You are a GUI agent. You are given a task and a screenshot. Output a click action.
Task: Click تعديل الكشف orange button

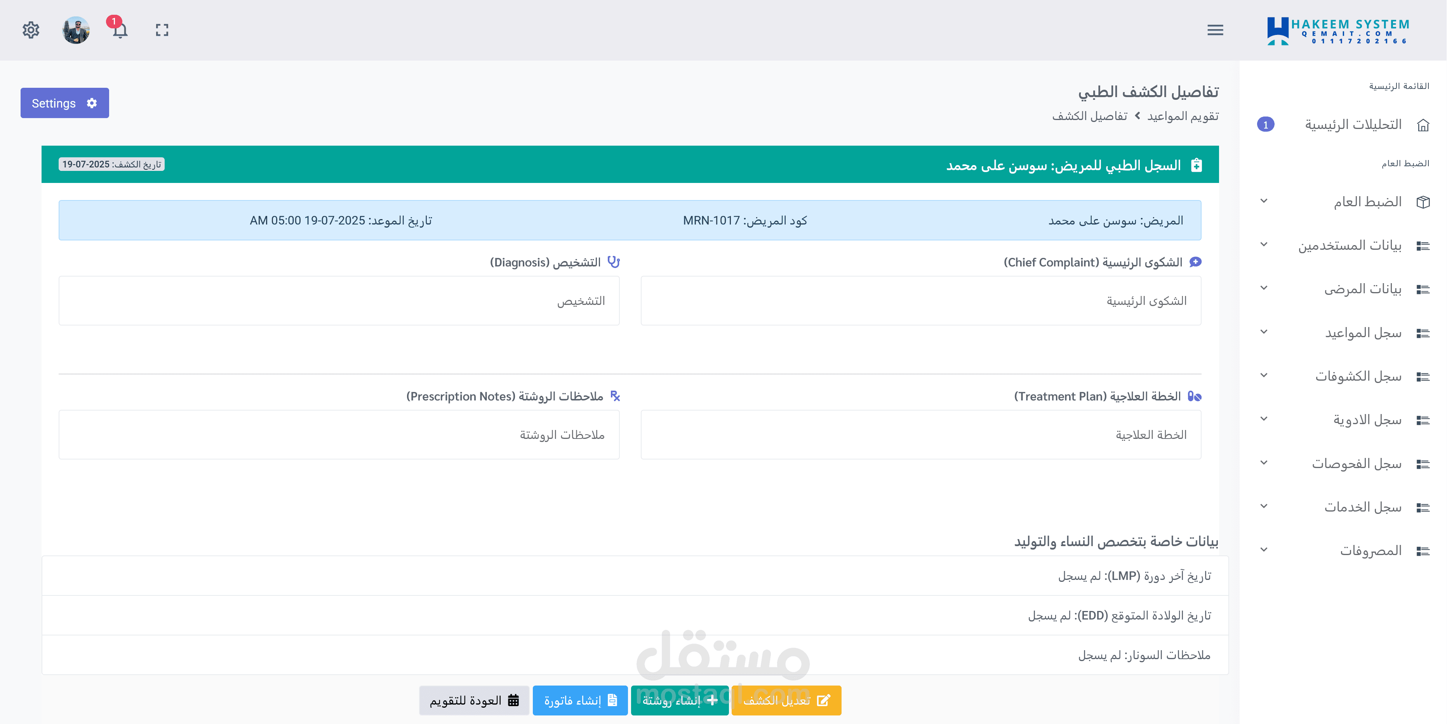point(786,700)
